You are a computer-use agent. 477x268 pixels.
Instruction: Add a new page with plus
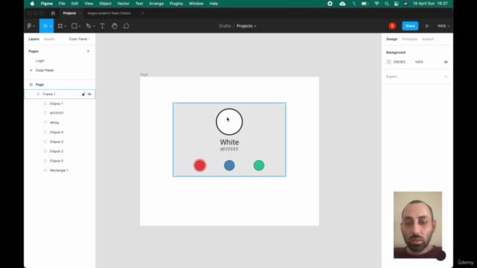pyautogui.click(x=88, y=51)
